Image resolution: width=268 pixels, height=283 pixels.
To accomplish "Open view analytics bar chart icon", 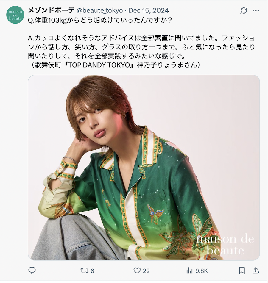I will tap(189, 271).
